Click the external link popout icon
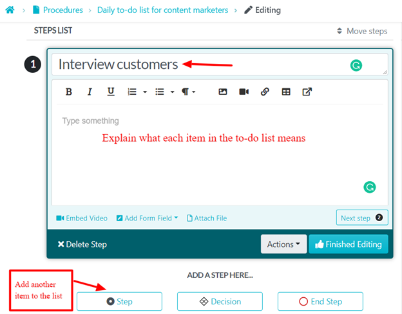The width and height of the screenshot is (402, 314). pos(307,92)
